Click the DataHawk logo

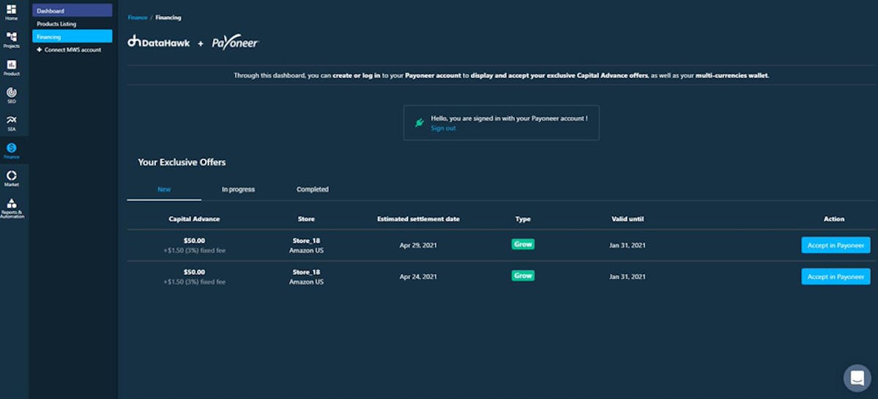tap(158, 42)
